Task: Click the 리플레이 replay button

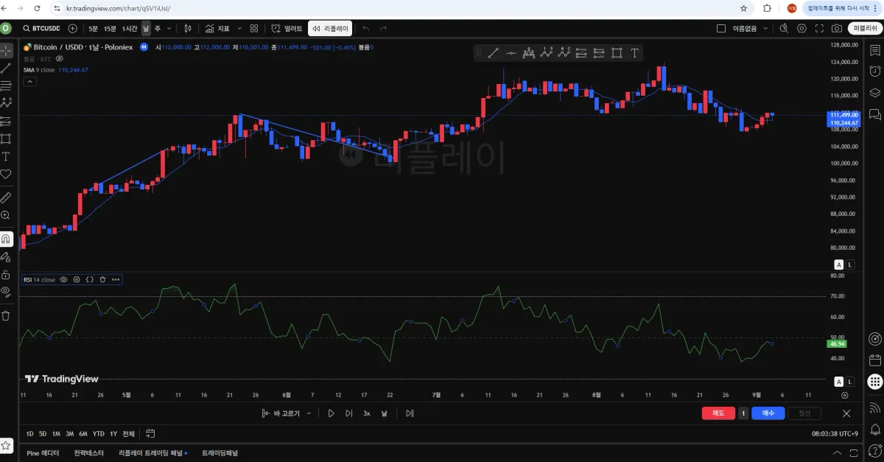Action: point(329,29)
